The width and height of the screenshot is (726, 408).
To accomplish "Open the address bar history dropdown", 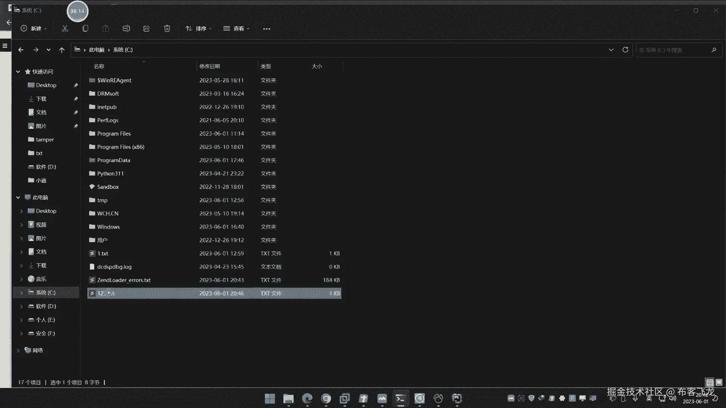I will pos(611,50).
